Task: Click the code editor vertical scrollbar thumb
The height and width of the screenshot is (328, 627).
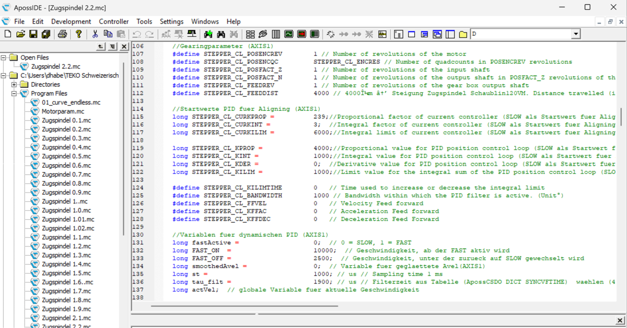Action: [621, 117]
